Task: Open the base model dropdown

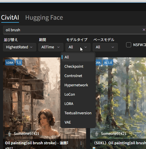Action: [x=105, y=47]
